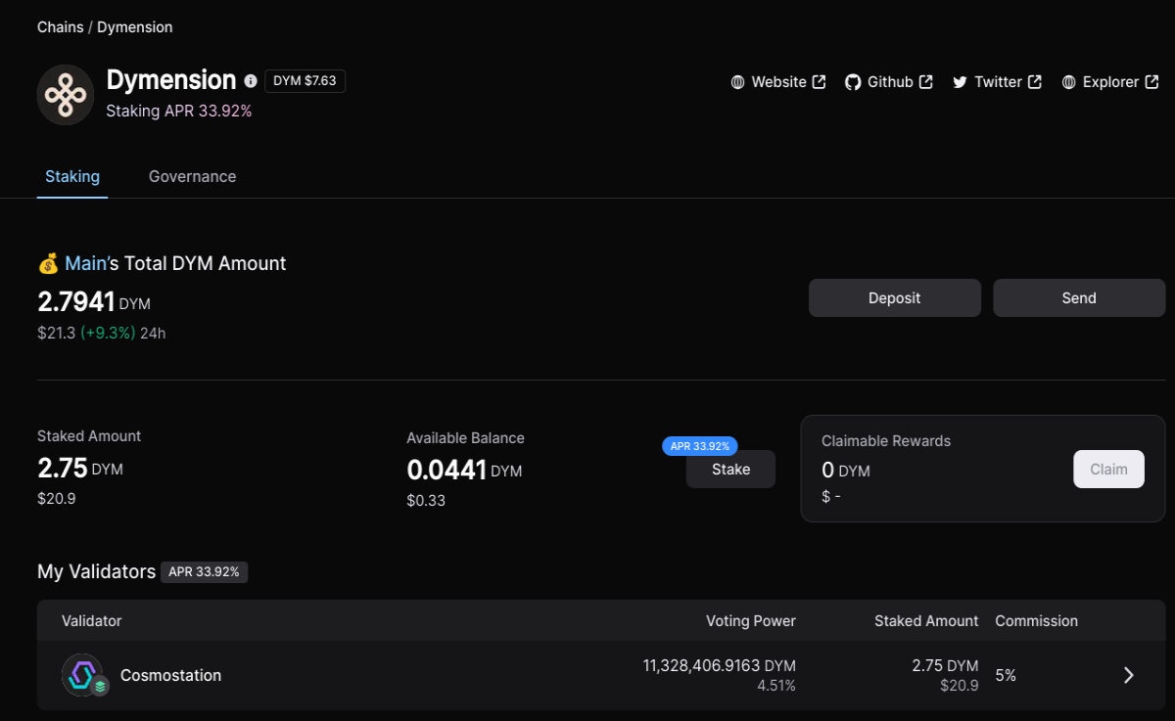Switch to the Governance tab
This screenshot has height=721, width=1175.
point(192,176)
